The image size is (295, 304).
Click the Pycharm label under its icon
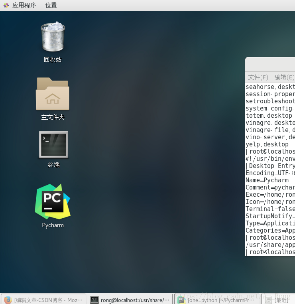tap(53, 225)
